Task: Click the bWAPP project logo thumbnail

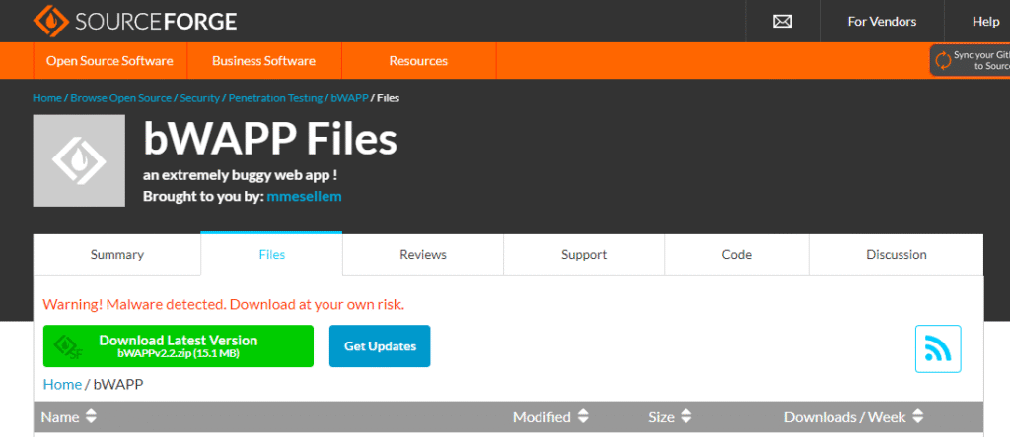Action: [79, 161]
